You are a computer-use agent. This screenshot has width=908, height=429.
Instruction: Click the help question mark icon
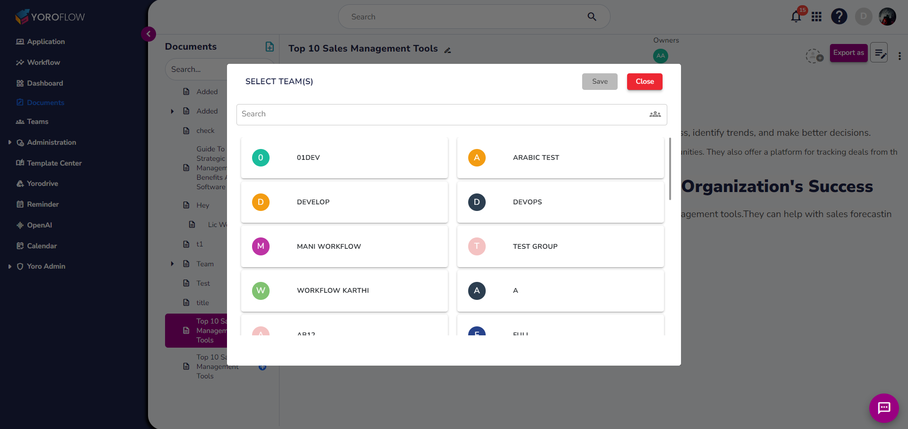[x=839, y=17]
